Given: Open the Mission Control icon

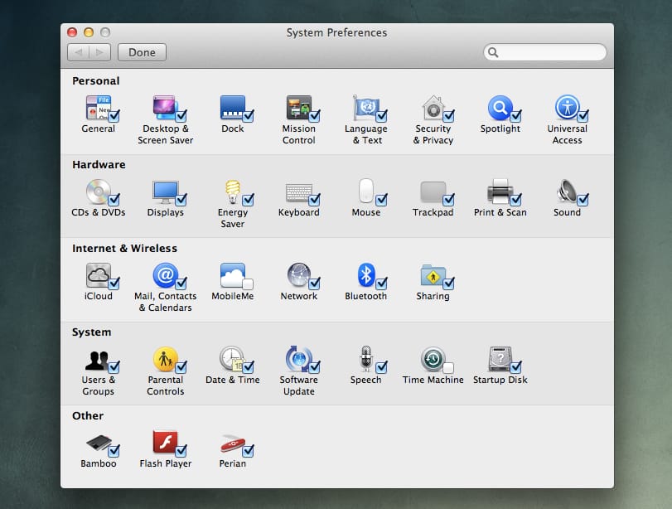Looking at the screenshot, I should (299, 107).
